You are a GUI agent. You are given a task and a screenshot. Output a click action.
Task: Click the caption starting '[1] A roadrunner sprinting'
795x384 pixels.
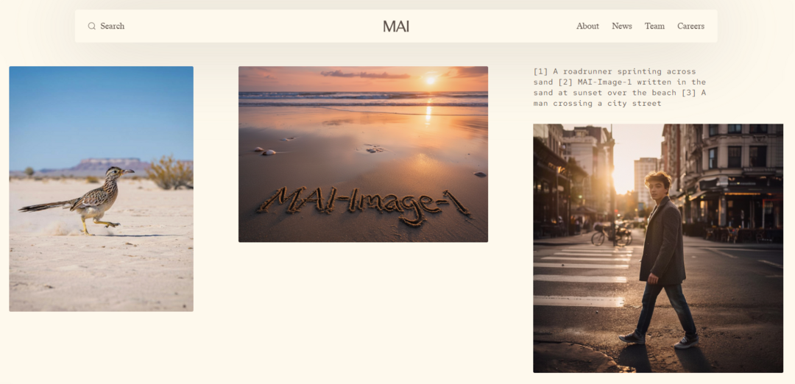[620, 87]
